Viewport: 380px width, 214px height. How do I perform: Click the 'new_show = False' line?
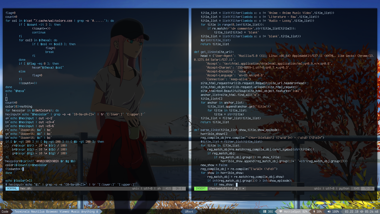coord(214,165)
